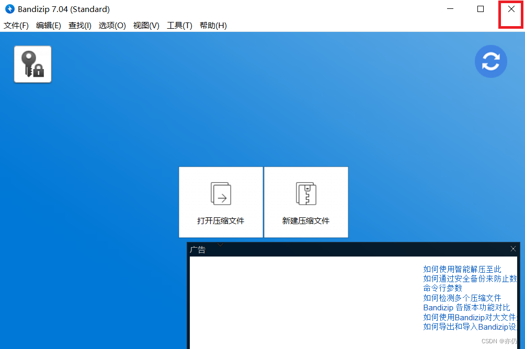Click the Bandizip logo in title bar
The image size is (525, 349).
[x=10, y=9]
